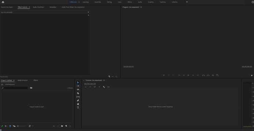Image resolution: width=254 pixels, height=131 pixels.
Task: Click Timeline playhead timecode 00;00;00;00
Action: coord(90,84)
